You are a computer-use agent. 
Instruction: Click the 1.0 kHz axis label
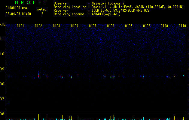point(2,54)
